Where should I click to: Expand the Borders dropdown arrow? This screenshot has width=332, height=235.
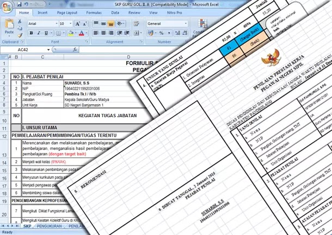pyautogui.click(x=63, y=33)
